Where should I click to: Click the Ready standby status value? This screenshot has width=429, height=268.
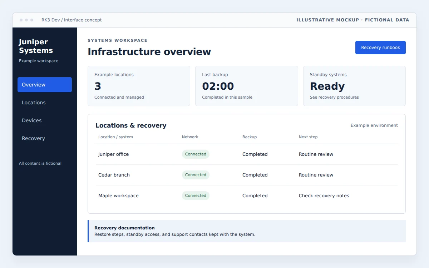327,86
